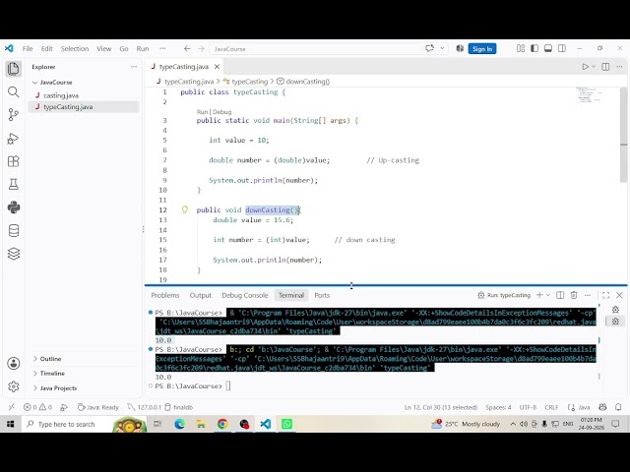Open WhatsApp from the taskbar
630x472 pixels.
tap(286, 424)
